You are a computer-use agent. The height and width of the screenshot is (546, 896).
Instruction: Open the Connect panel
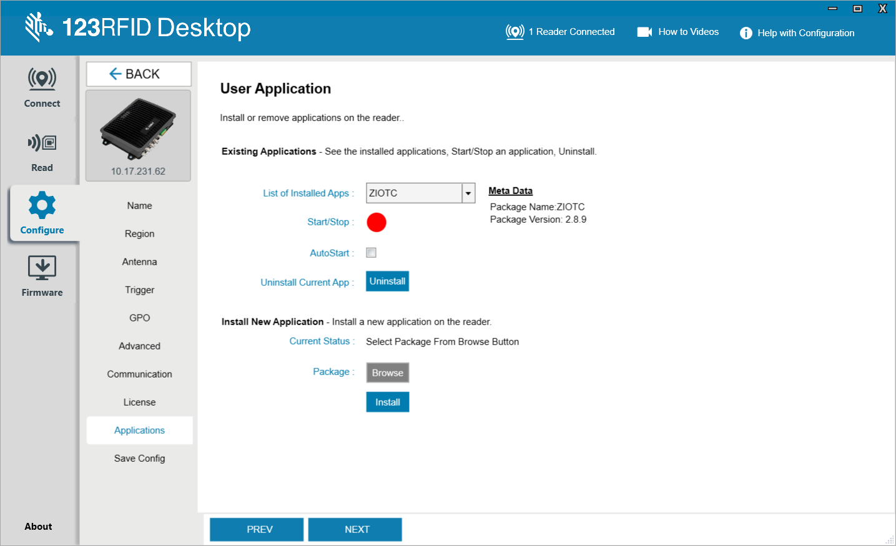coord(41,87)
